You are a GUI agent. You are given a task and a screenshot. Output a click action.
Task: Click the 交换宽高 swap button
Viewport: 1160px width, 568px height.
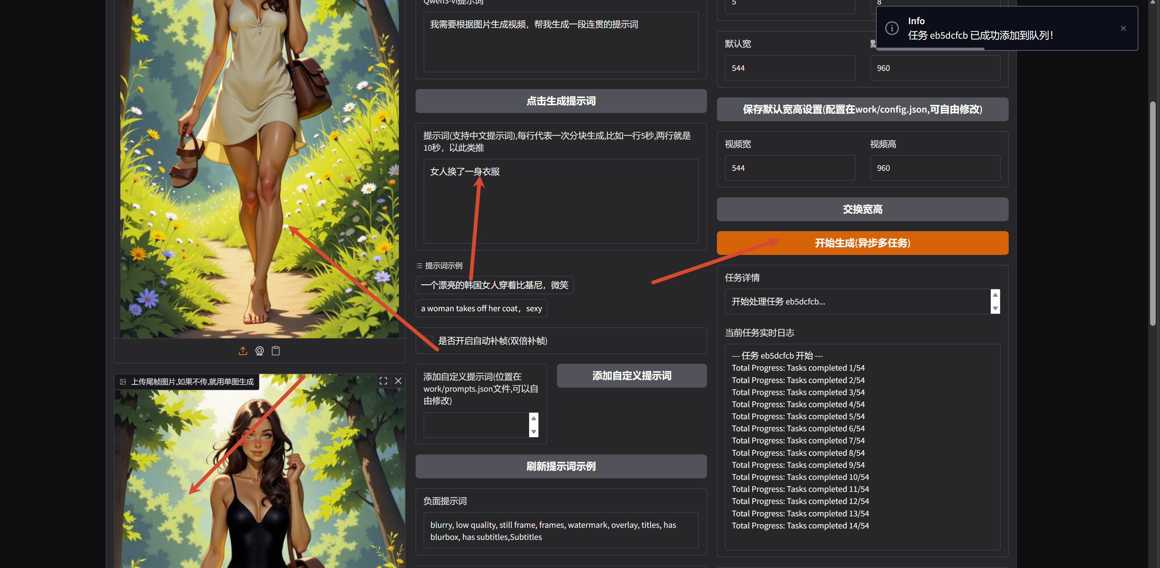862,209
